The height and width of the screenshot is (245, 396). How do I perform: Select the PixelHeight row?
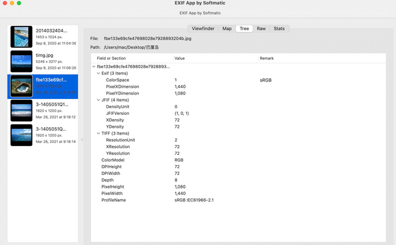[239, 187]
